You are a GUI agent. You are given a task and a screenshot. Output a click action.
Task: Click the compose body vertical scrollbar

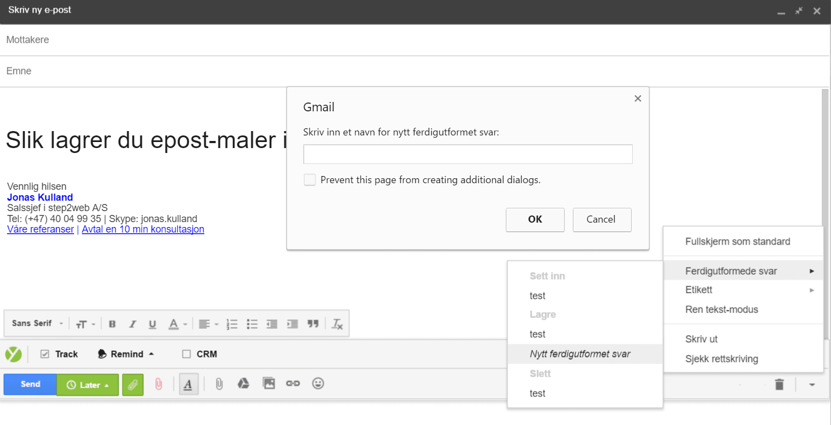pos(825,214)
